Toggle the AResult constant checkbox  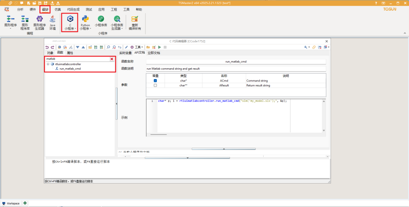[155, 85]
